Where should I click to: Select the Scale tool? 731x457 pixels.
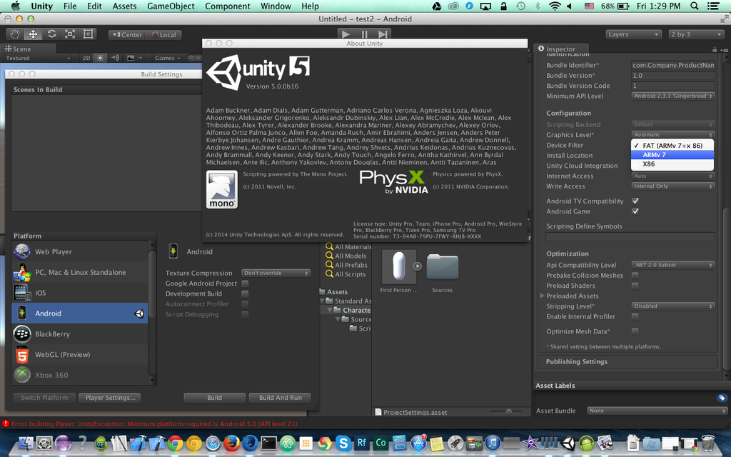coord(69,34)
